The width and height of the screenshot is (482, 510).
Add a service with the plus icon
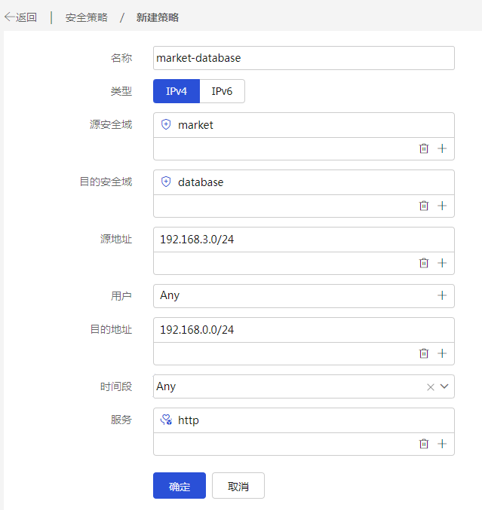(442, 444)
